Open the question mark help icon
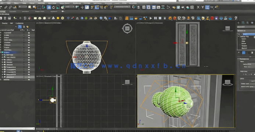Screen dimensions: 255x132 (236, 18)
